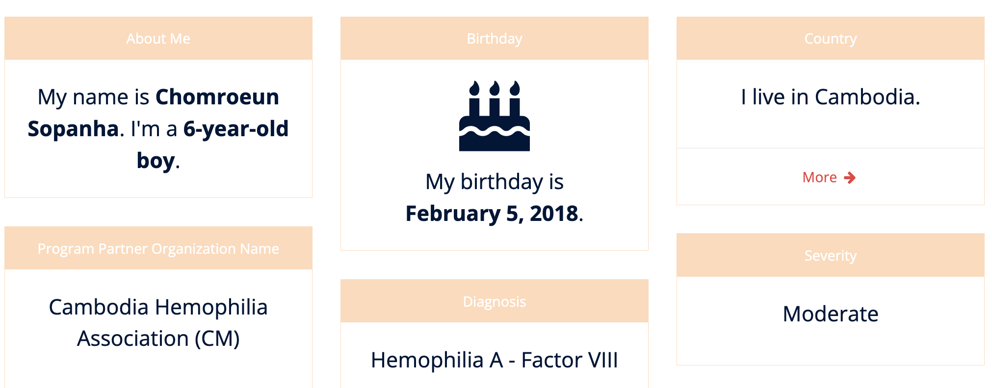The image size is (992, 388).
Task: Click the About Me card header
Action: [158, 39]
